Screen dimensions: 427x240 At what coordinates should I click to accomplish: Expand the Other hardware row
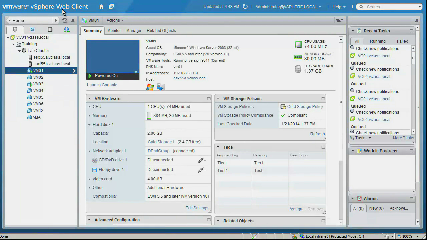point(89,188)
